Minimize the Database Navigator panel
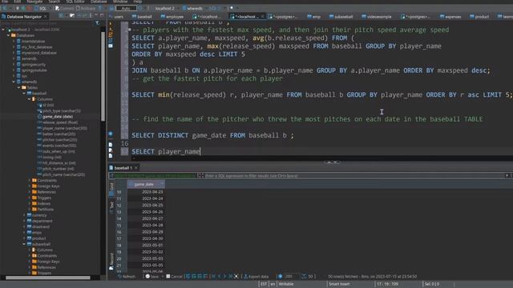The height and width of the screenshot is (288, 513). point(96,16)
